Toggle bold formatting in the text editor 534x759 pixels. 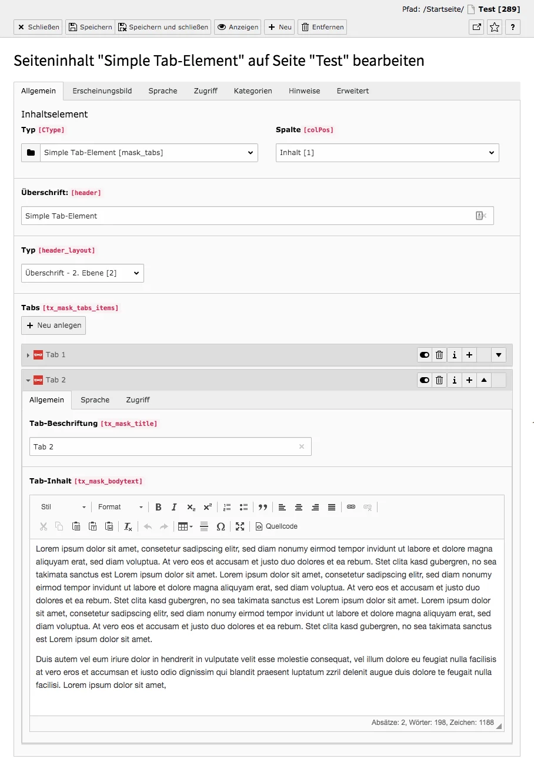pyautogui.click(x=158, y=506)
